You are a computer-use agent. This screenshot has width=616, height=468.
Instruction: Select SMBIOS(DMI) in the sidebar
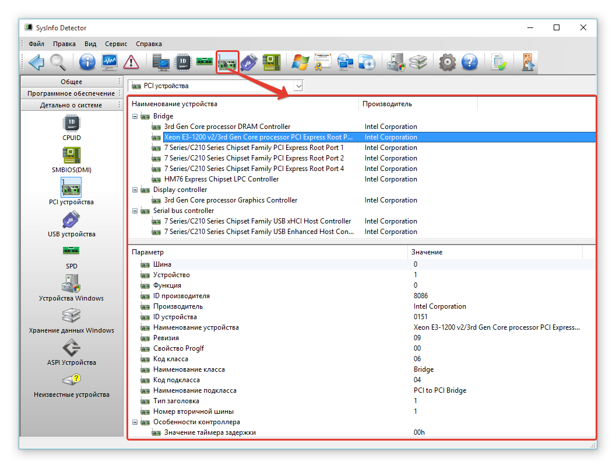coord(72,160)
